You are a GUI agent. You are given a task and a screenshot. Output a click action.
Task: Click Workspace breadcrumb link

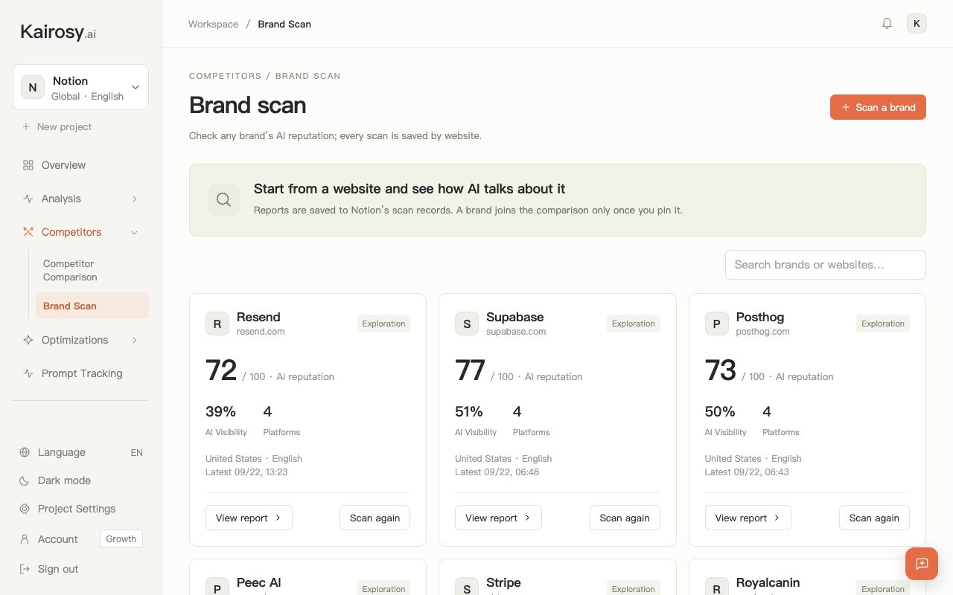(213, 24)
